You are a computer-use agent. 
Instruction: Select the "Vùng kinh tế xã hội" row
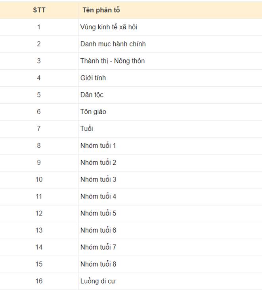tap(109, 27)
